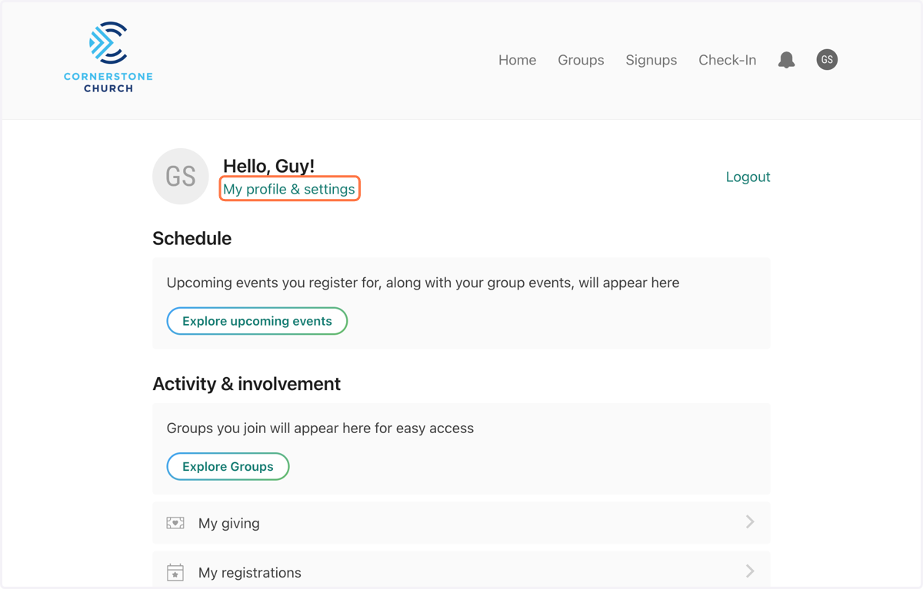Select the My giving row label

click(228, 523)
